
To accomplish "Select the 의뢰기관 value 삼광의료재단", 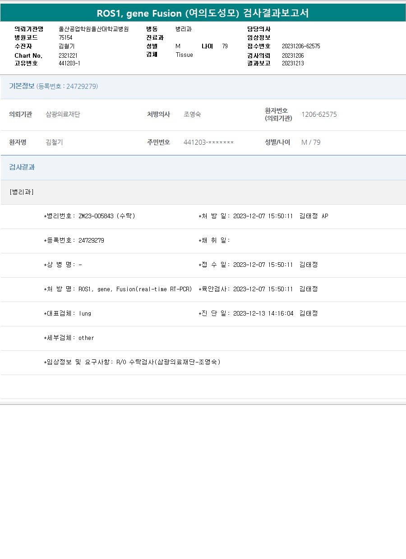I will point(63,115).
